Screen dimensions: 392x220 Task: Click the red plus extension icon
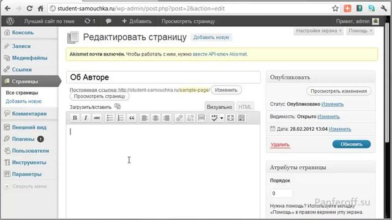click(x=347, y=9)
